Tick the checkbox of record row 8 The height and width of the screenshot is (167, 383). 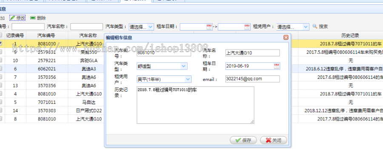click(1, 119)
